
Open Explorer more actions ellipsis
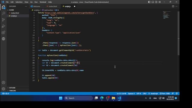[x=26, y=6]
